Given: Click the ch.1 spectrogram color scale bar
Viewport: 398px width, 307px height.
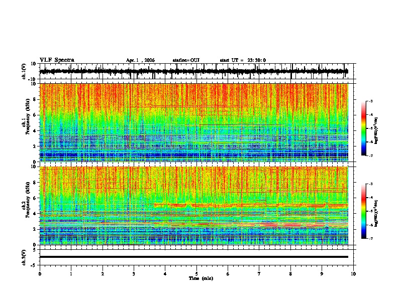Looking at the screenshot, I should pyautogui.click(x=364, y=128).
